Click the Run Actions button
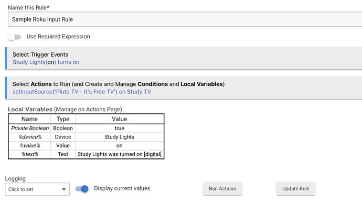The image size is (362, 204). point(222,189)
